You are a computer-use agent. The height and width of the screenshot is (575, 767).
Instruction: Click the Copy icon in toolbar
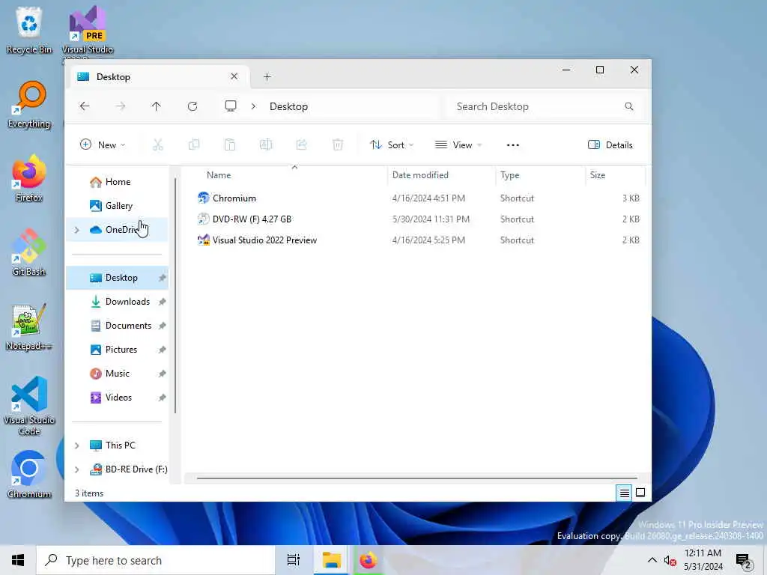[194, 144]
